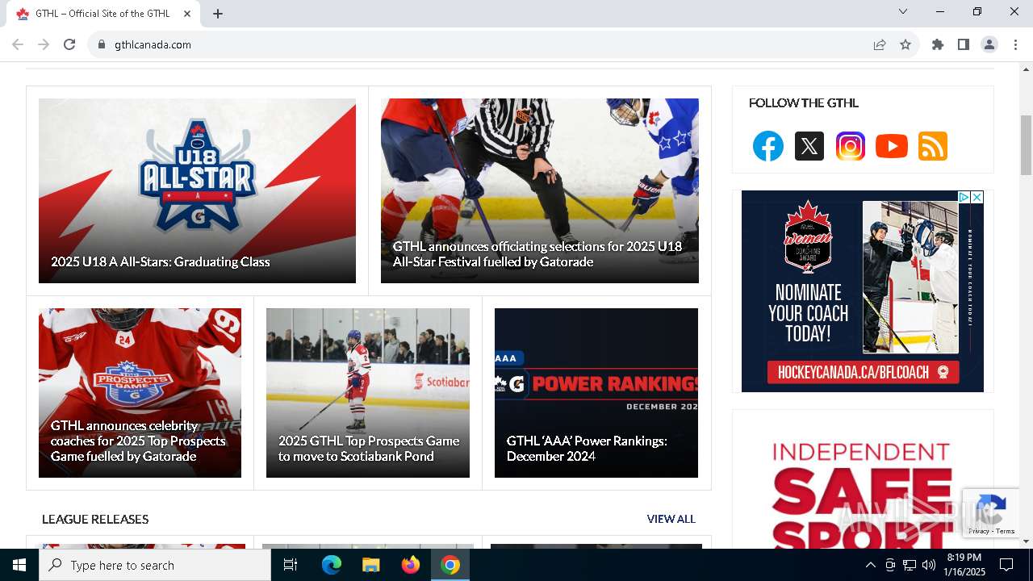Expand the Chrome tab search chevron
The height and width of the screenshot is (581, 1033).
pyautogui.click(x=903, y=11)
